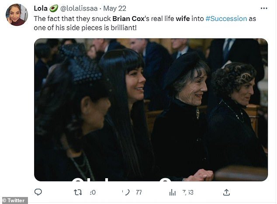Click the view count beside chart icon

click(x=188, y=192)
